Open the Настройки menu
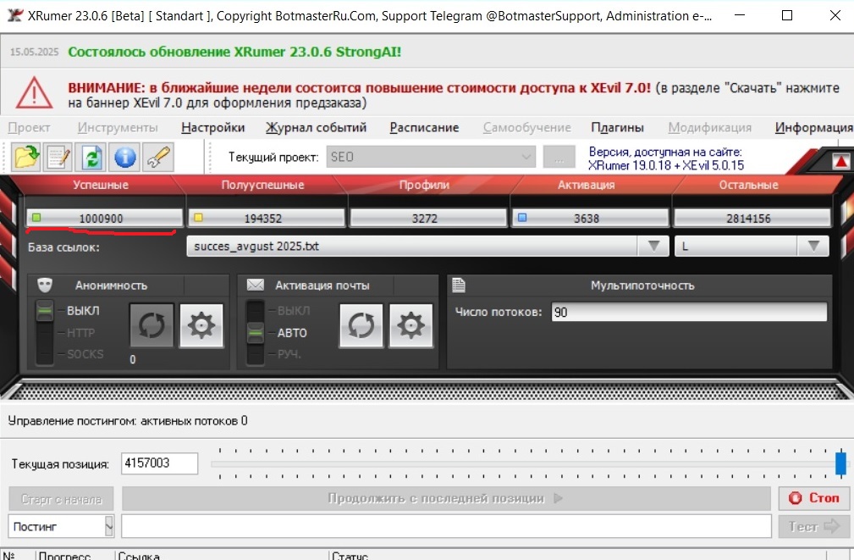 click(213, 128)
